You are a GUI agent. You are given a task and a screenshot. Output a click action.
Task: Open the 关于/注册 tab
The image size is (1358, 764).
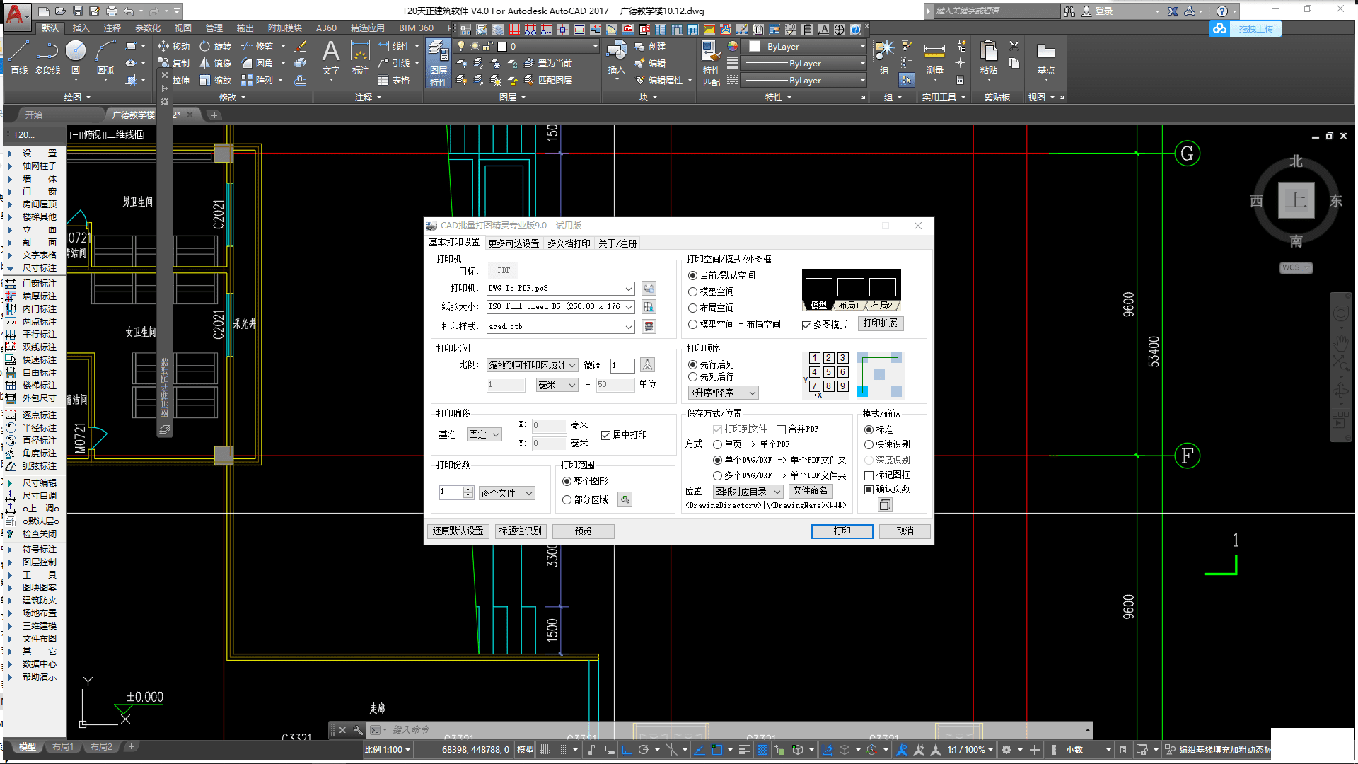point(617,243)
